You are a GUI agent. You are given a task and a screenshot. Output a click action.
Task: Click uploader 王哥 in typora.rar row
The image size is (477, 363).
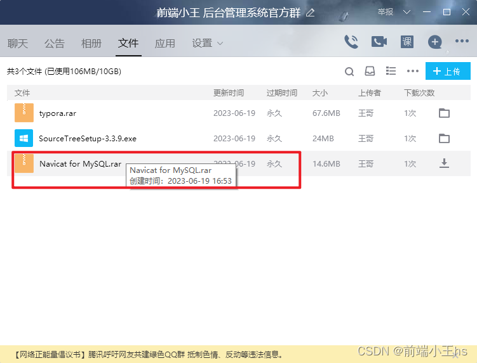366,113
